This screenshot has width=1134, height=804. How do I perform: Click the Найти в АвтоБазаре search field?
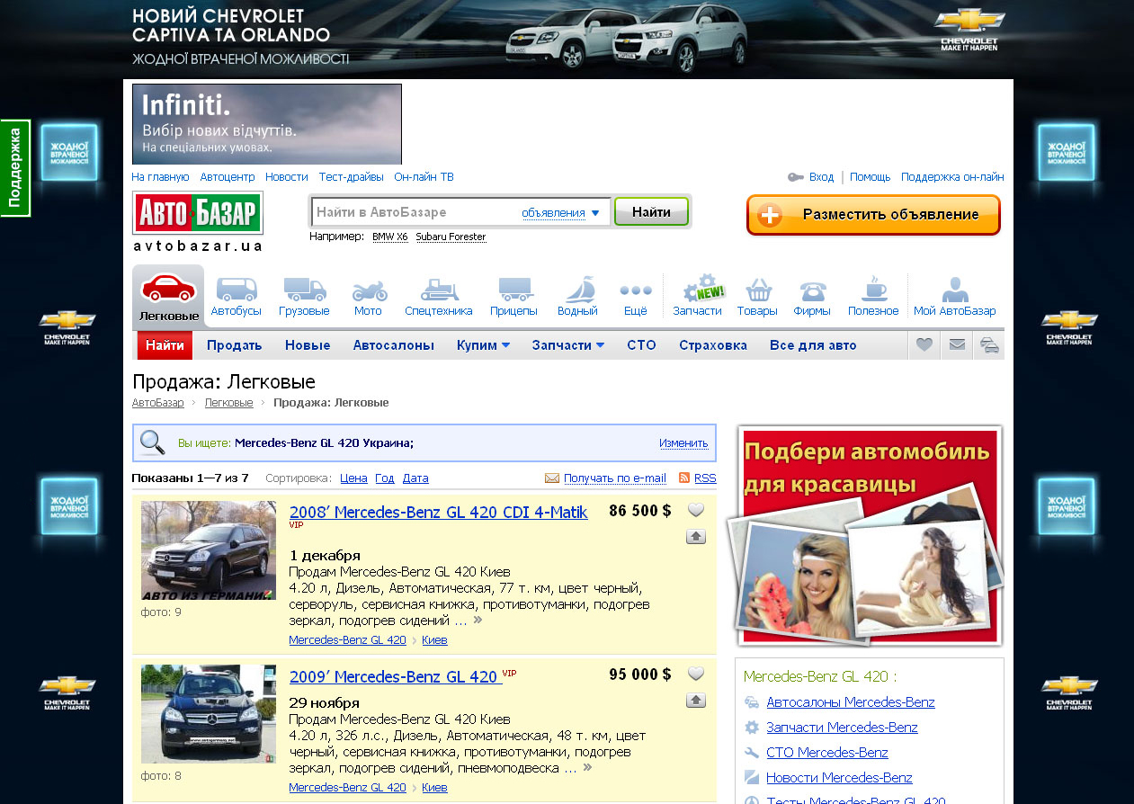415,213
